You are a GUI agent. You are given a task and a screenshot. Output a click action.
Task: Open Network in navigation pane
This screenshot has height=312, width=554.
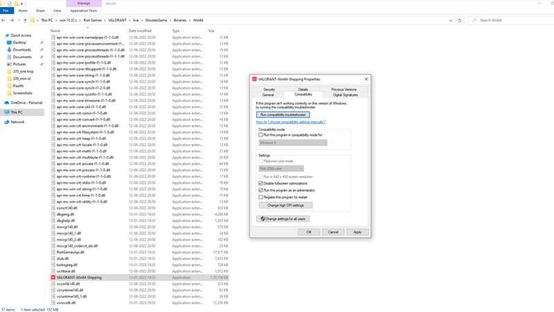18,122
